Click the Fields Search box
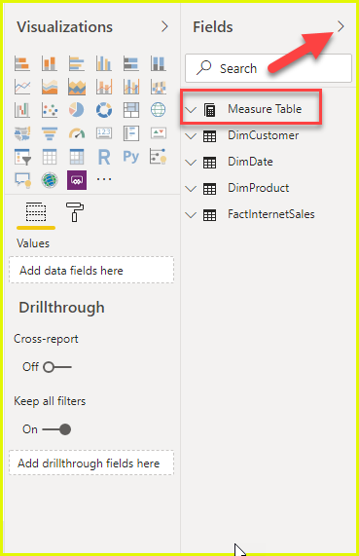Image resolution: width=359 pixels, height=556 pixels. 269,68
